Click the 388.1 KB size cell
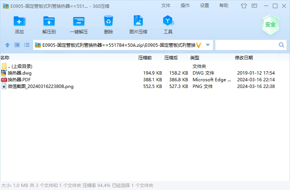The height and width of the screenshot is (190, 290). 152,79
